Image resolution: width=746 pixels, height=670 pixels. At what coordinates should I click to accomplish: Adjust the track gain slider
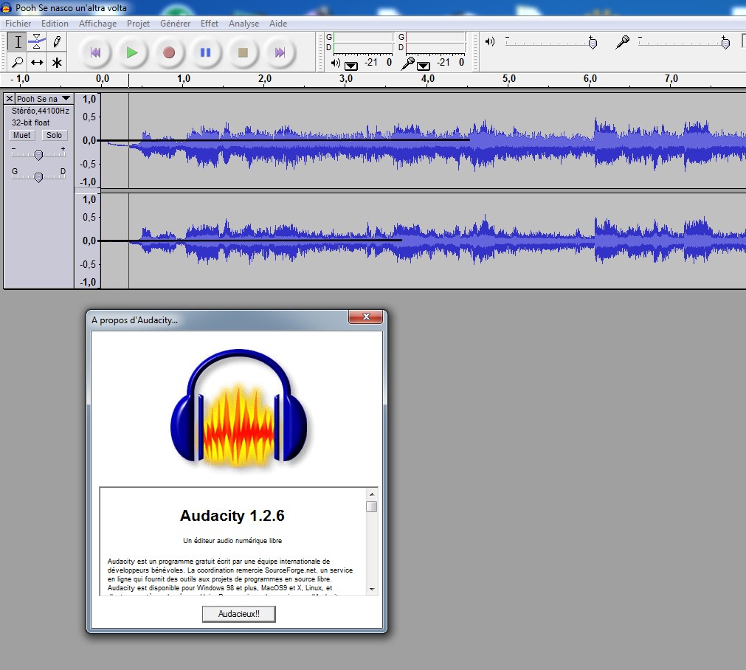click(38, 154)
